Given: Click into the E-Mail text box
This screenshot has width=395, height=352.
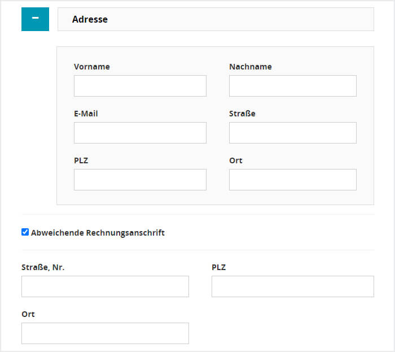Looking at the screenshot, I should (x=140, y=133).
